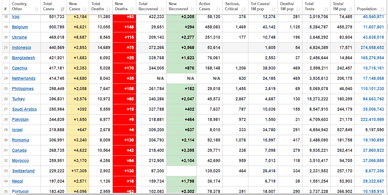Sort by Deaths/1M pop arrows
This screenshot has width=388, height=195.
click(x=298, y=9)
